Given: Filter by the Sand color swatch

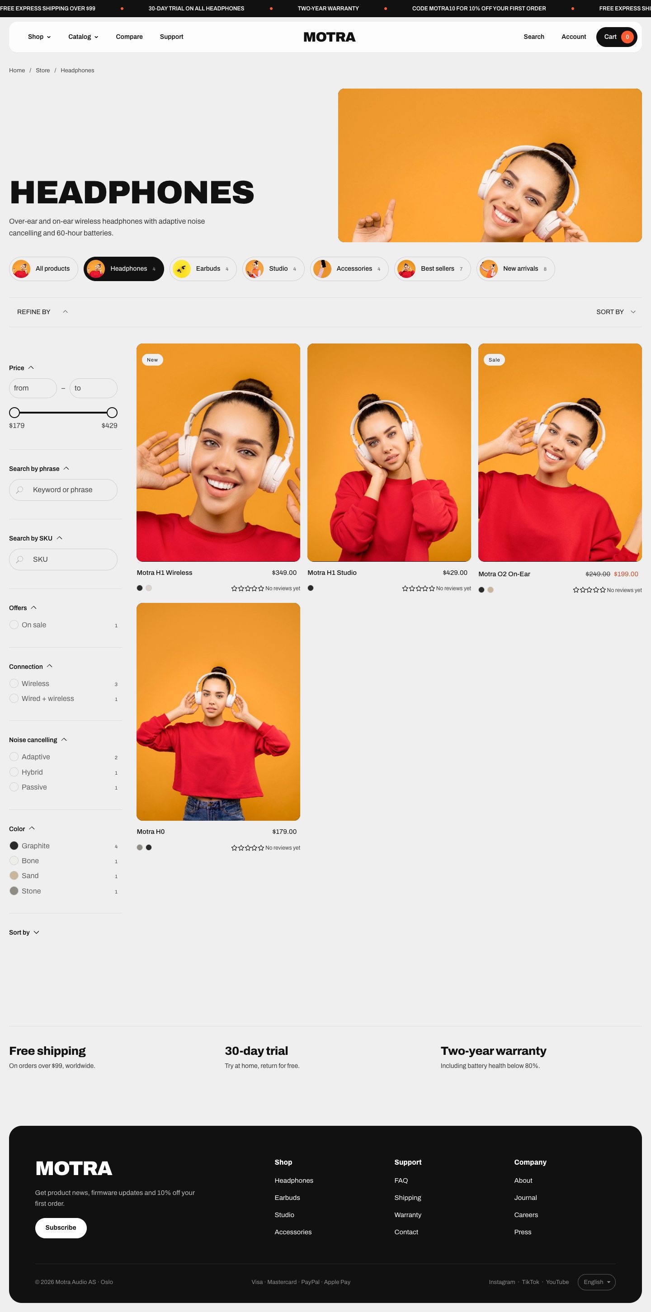Looking at the screenshot, I should coord(14,875).
